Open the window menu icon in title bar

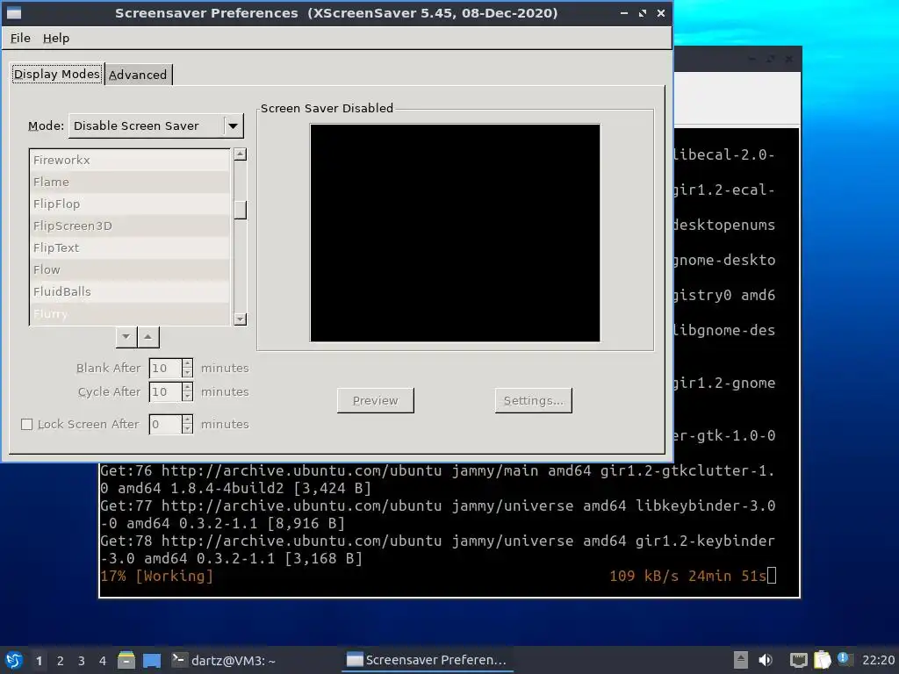pos(14,12)
